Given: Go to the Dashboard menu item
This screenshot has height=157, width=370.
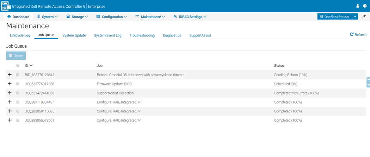Looking at the screenshot, I should point(18,17).
